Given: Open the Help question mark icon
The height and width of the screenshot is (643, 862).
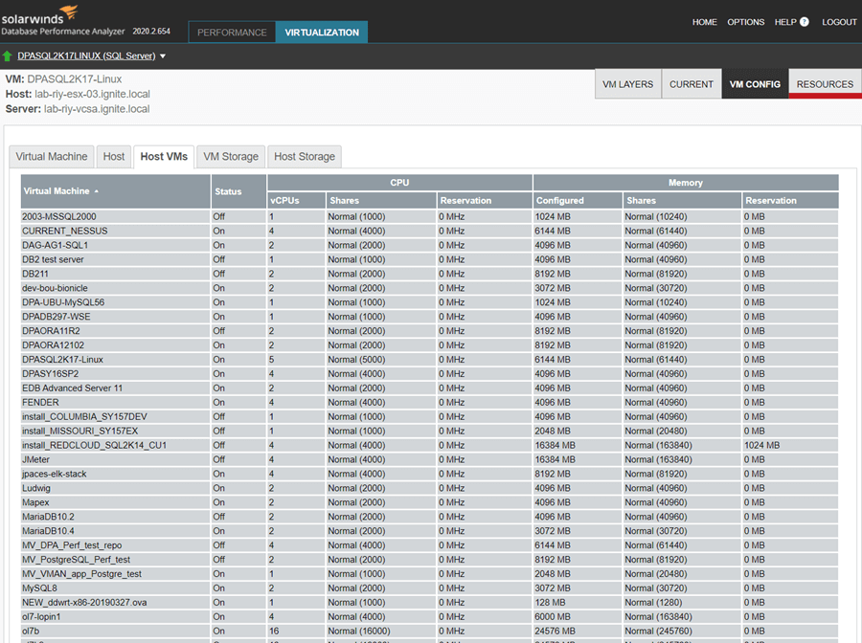Looking at the screenshot, I should tap(805, 22).
